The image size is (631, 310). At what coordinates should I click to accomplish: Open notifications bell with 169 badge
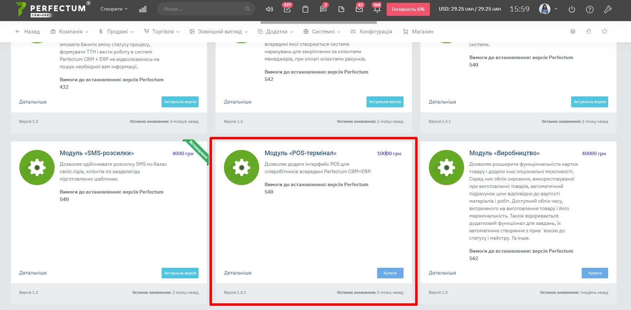(377, 9)
